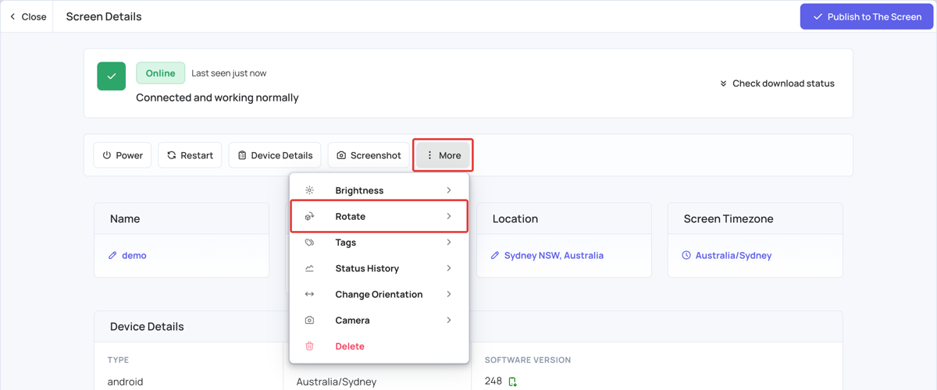This screenshot has width=937, height=390.
Task: Expand Tags chevron arrow
Action: 449,243
